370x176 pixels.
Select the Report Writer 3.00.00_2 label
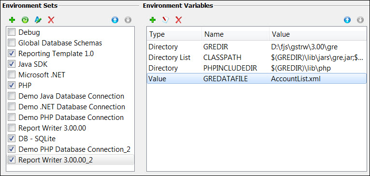(x=56, y=160)
